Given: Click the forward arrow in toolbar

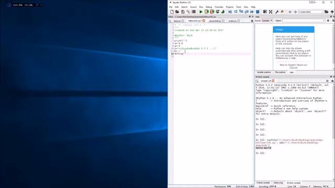Looking at the screenshot, I should pos(295,12).
